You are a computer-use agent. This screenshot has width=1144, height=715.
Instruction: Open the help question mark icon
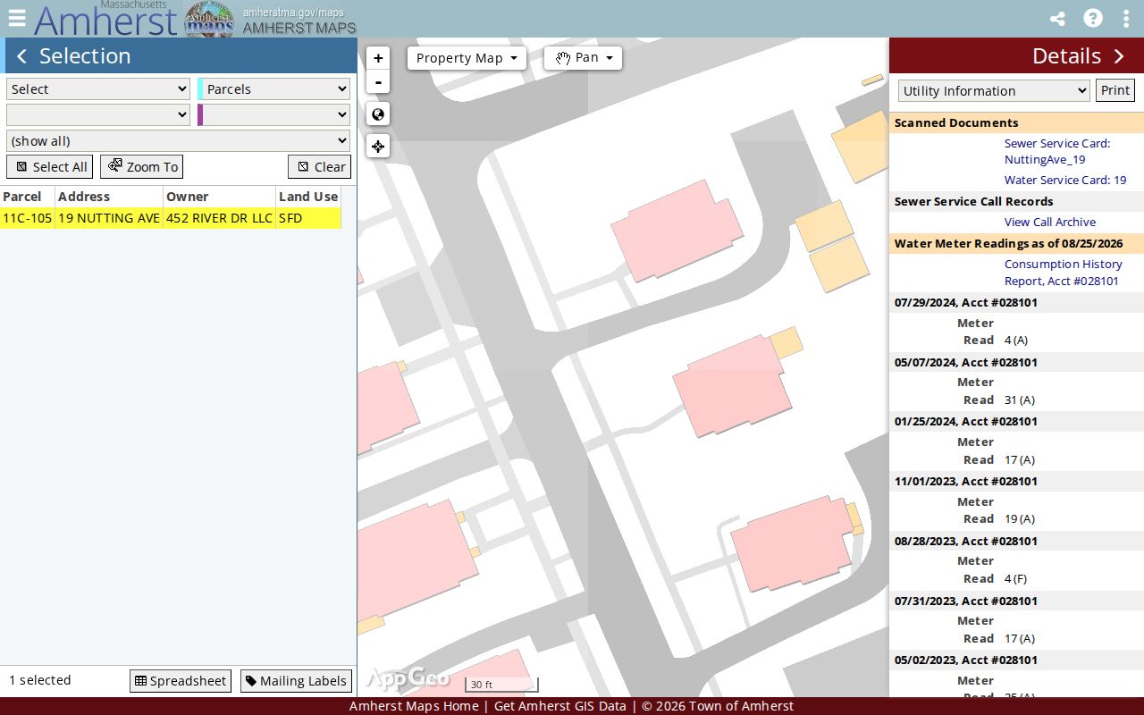(x=1093, y=19)
